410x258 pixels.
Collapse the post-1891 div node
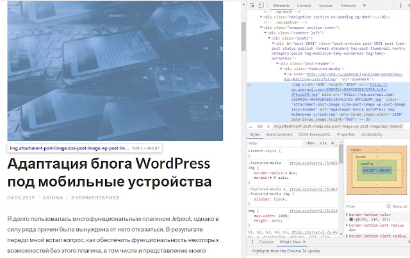point(273,43)
